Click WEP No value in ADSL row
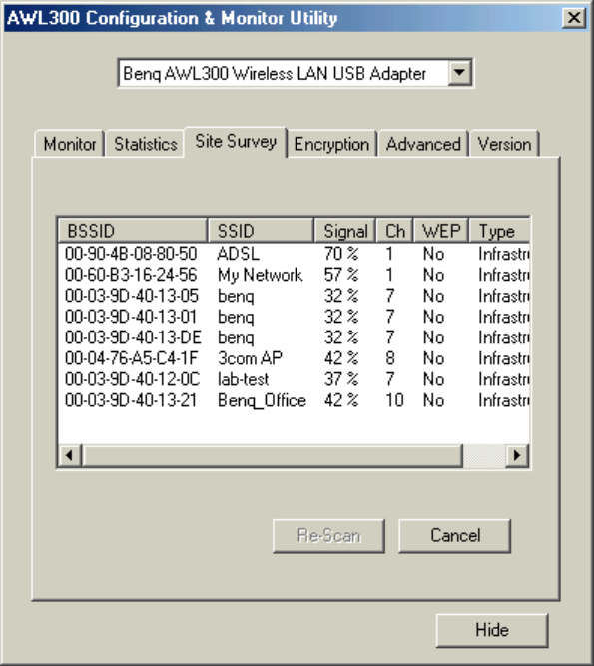 pos(433,254)
